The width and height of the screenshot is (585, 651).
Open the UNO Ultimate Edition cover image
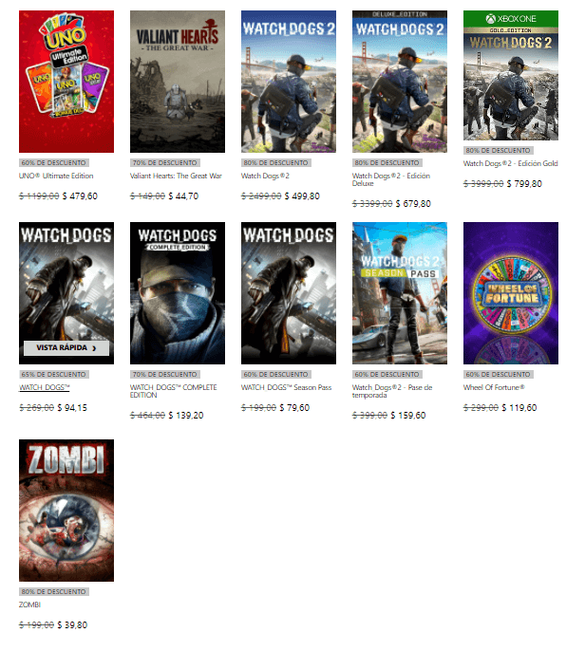[66, 82]
